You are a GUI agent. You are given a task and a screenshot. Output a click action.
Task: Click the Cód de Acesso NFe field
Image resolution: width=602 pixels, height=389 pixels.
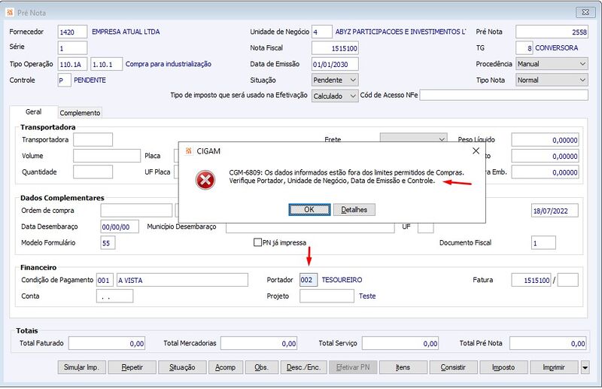coord(503,96)
